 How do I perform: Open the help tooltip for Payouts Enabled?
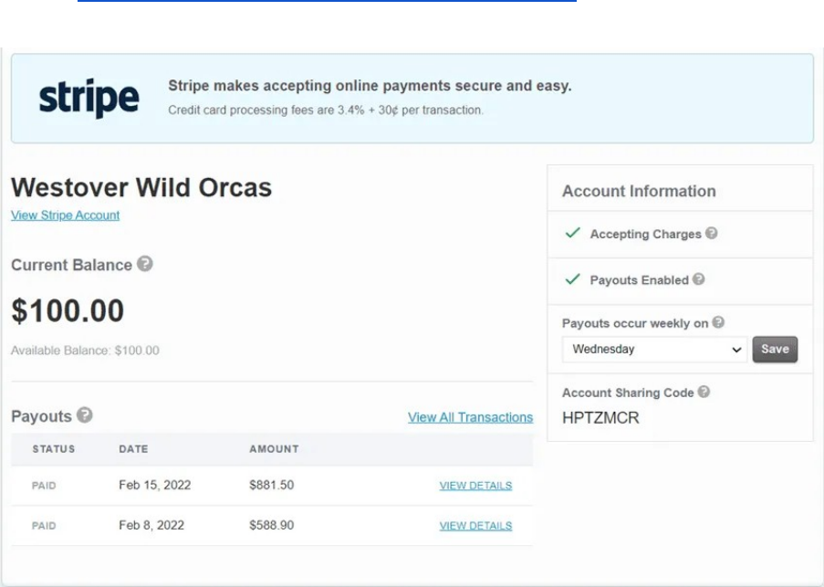[699, 279]
